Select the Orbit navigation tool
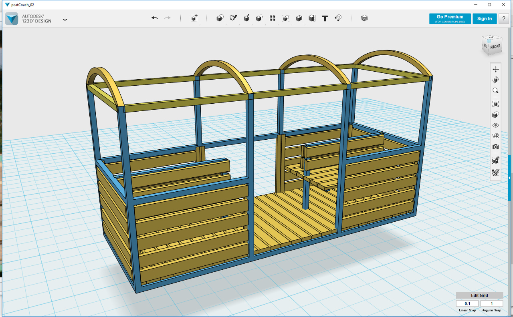 496,80
